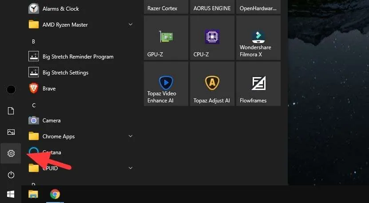Click the letter C section header
This screenshot has height=203, width=369.
[34, 105]
